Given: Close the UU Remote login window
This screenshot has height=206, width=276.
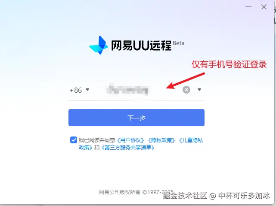Looking at the screenshot, I should coord(264,7).
